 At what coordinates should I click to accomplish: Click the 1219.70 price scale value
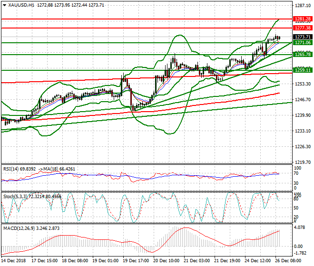(x=303, y=162)
